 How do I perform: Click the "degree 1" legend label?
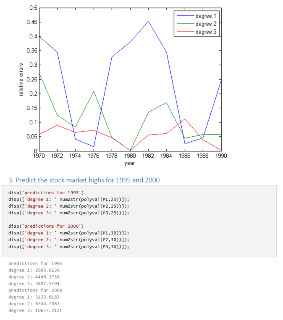coord(207,16)
